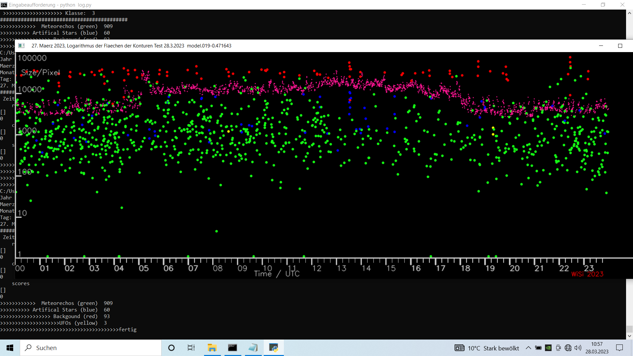Open the clock showing 10:57 28.03.2023
This screenshot has width=633, height=356.
[x=597, y=348]
